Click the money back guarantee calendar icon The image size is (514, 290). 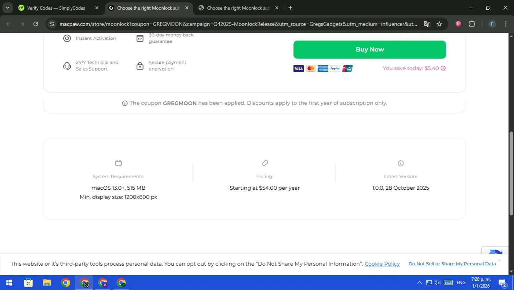140,38
